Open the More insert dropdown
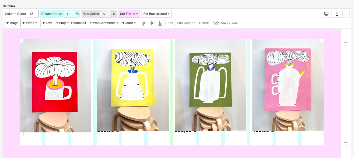 point(129,23)
